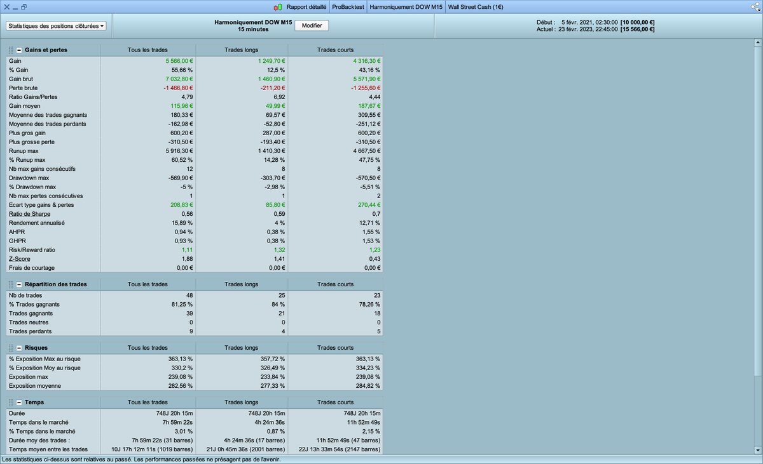Image resolution: width=763 pixels, height=464 pixels.
Task: Select the gross loss value -1 466,80 €
Action: [x=178, y=88]
